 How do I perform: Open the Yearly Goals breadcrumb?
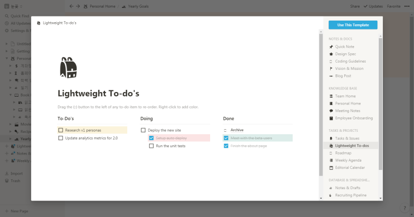(x=136, y=6)
